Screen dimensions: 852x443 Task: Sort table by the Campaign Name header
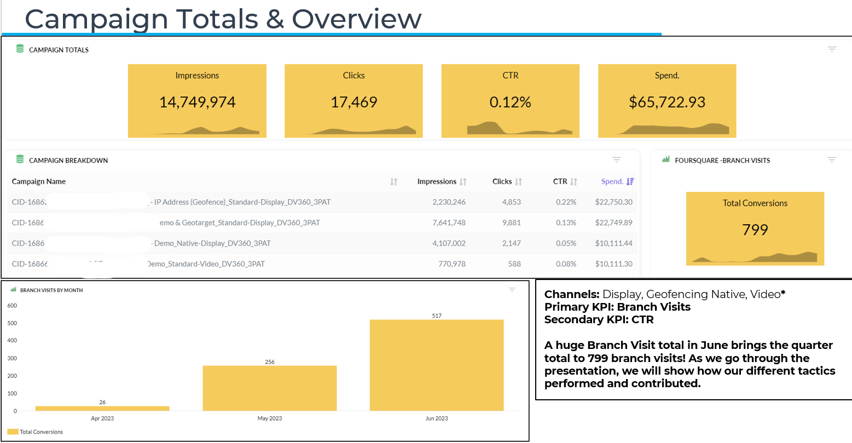(x=39, y=182)
